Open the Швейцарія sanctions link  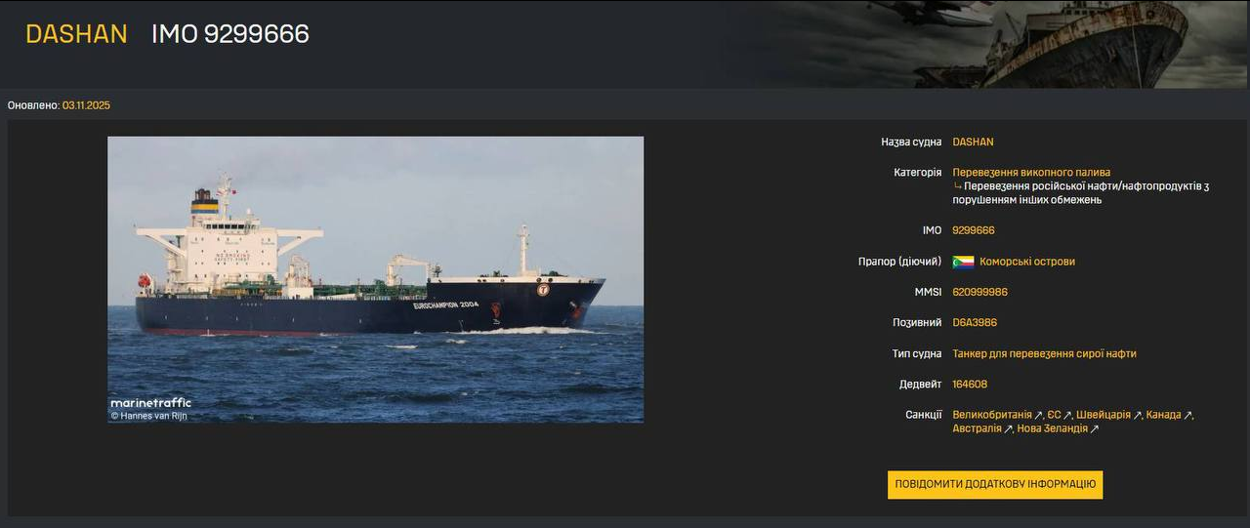click(x=1103, y=415)
